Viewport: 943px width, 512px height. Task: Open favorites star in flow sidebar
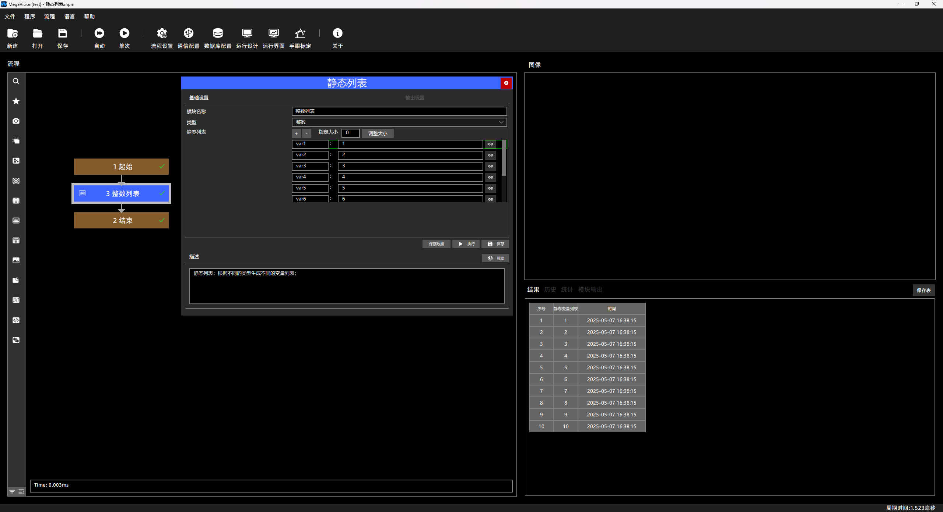point(16,101)
